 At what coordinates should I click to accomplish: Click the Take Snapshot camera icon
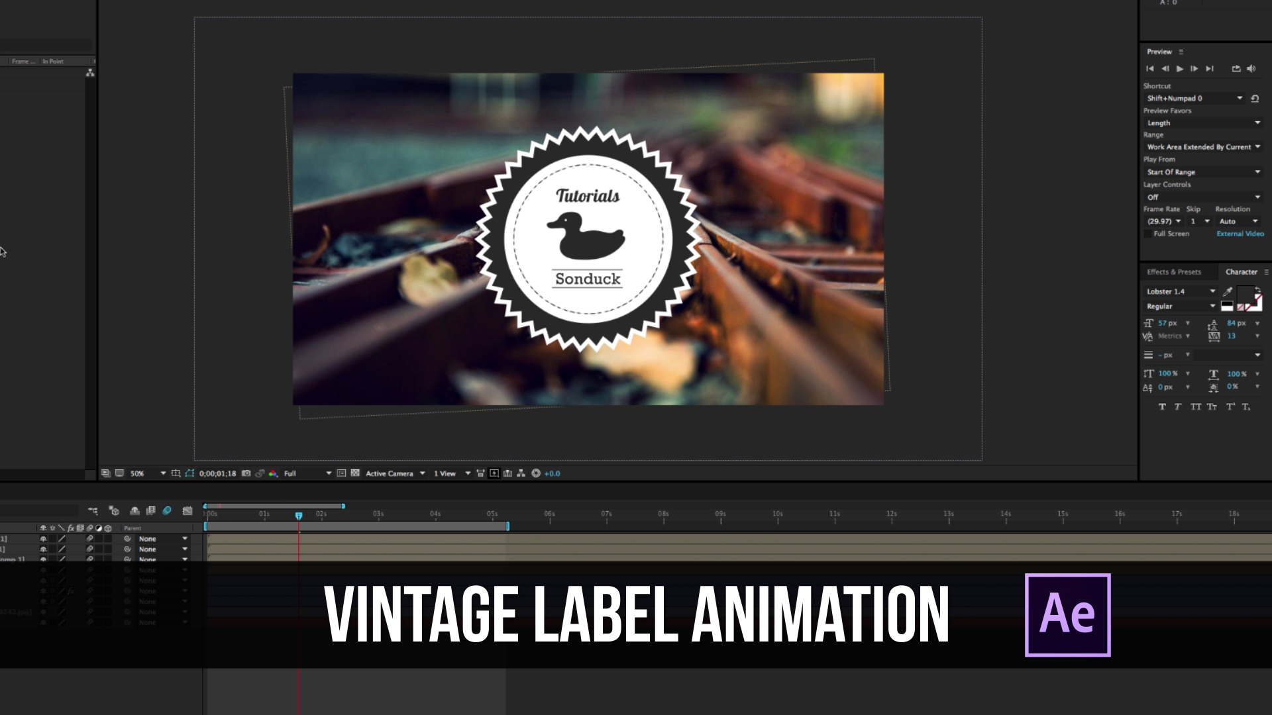click(x=245, y=473)
